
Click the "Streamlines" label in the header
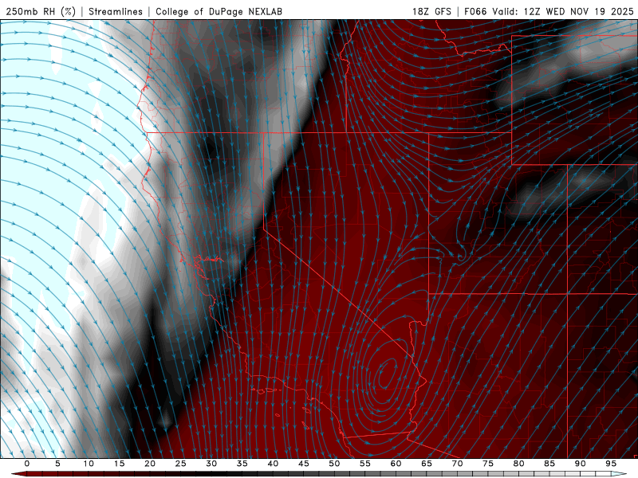pyautogui.click(x=116, y=11)
